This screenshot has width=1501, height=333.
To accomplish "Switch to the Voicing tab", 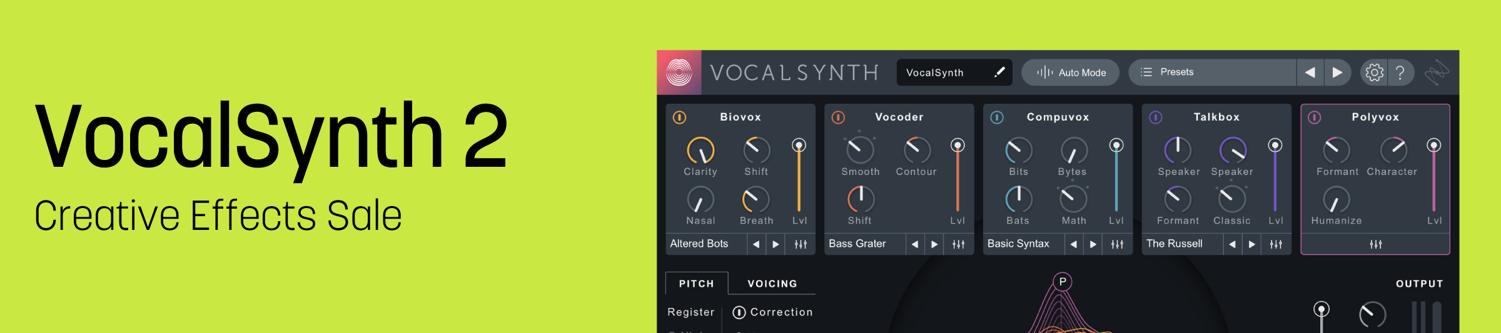I will click(772, 284).
